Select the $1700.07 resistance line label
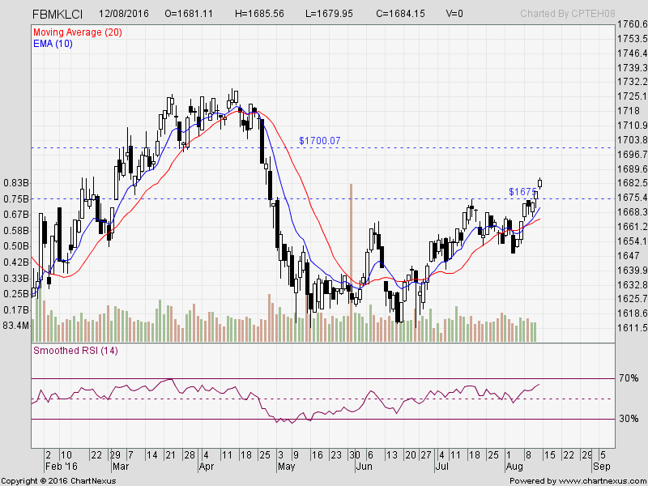648x486 pixels. [x=319, y=140]
